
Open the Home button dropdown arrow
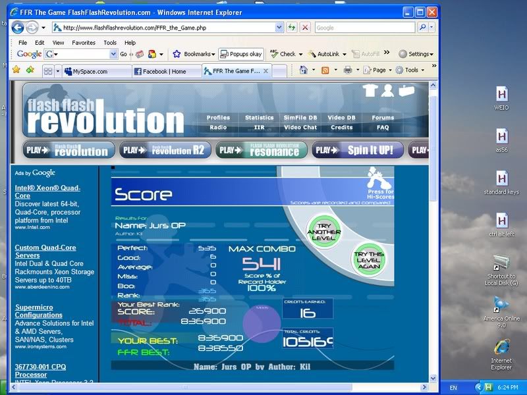314,70
